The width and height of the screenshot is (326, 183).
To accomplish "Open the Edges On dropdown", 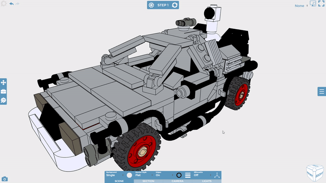I will pos(165,175).
